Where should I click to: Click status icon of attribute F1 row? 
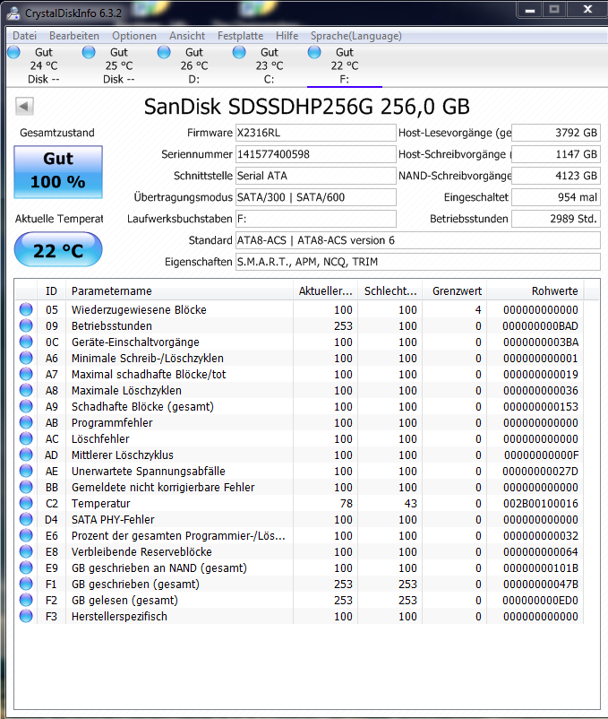[26, 584]
